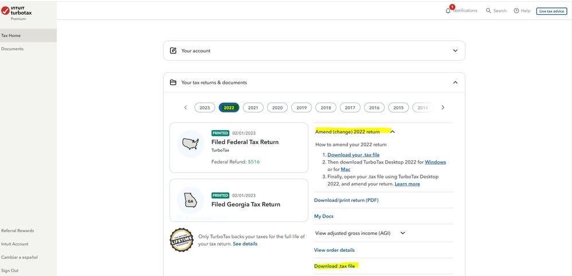Click the Help label
572x276 pixels.
[x=526, y=10]
